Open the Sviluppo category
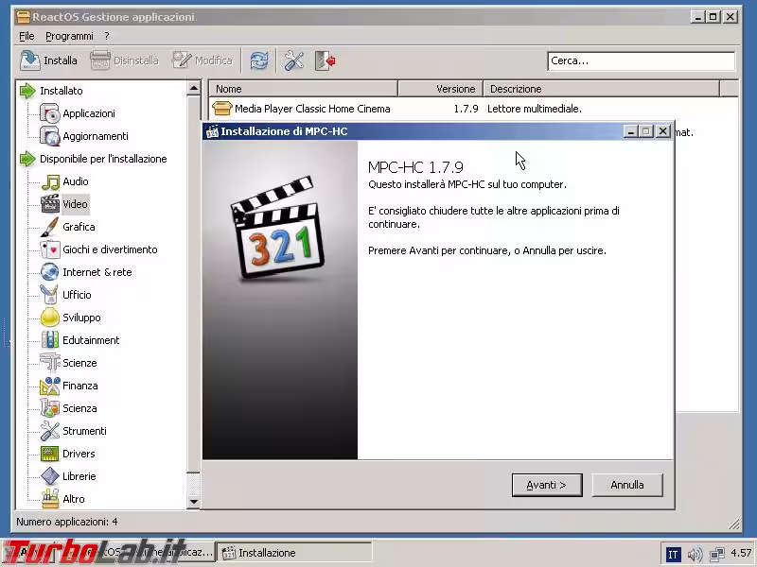The image size is (757, 567). (80, 318)
